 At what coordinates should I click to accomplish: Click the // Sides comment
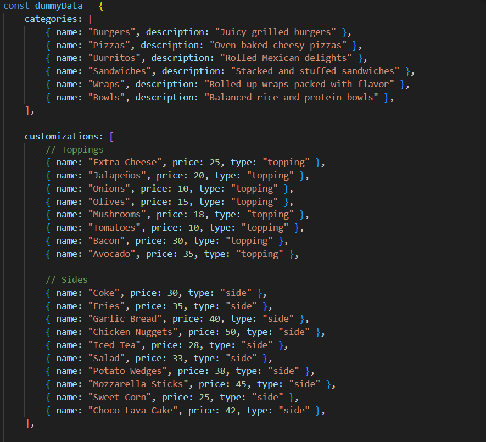[x=66, y=280]
